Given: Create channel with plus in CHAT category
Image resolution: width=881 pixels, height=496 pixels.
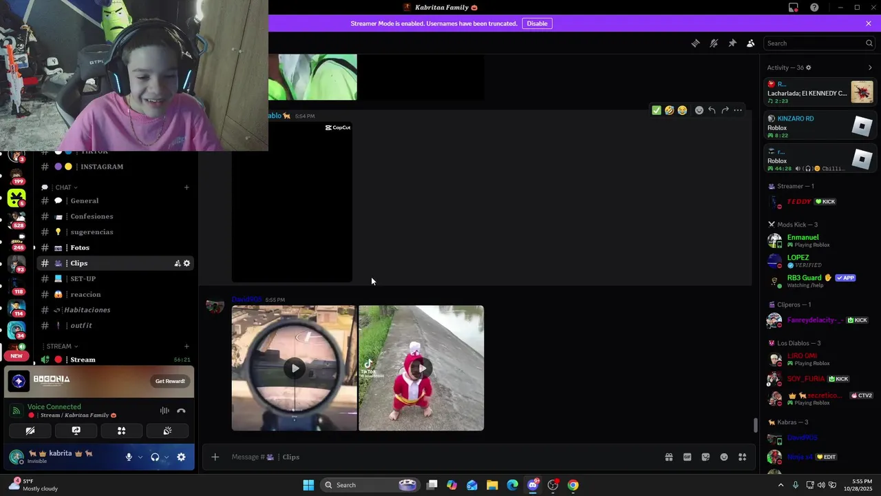Looking at the screenshot, I should click(x=187, y=187).
